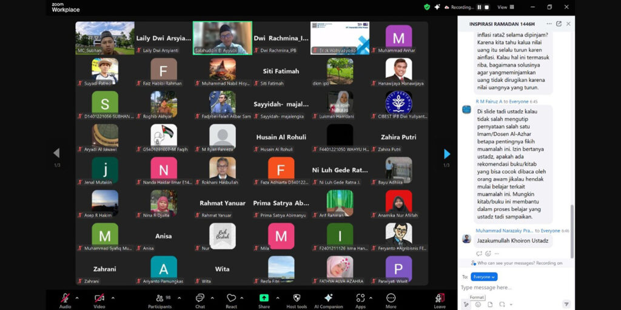
Task: Go to next page of gallery view
Action: [447, 154]
